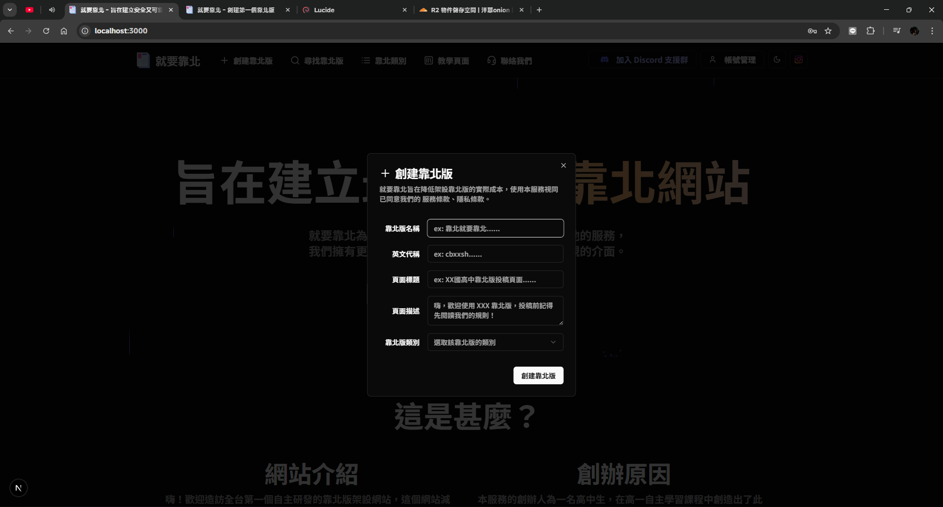Image resolution: width=943 pixels, height=507 pixels.
Task: Expand the tab search dropdown arrow
Action: coord(10,10)
